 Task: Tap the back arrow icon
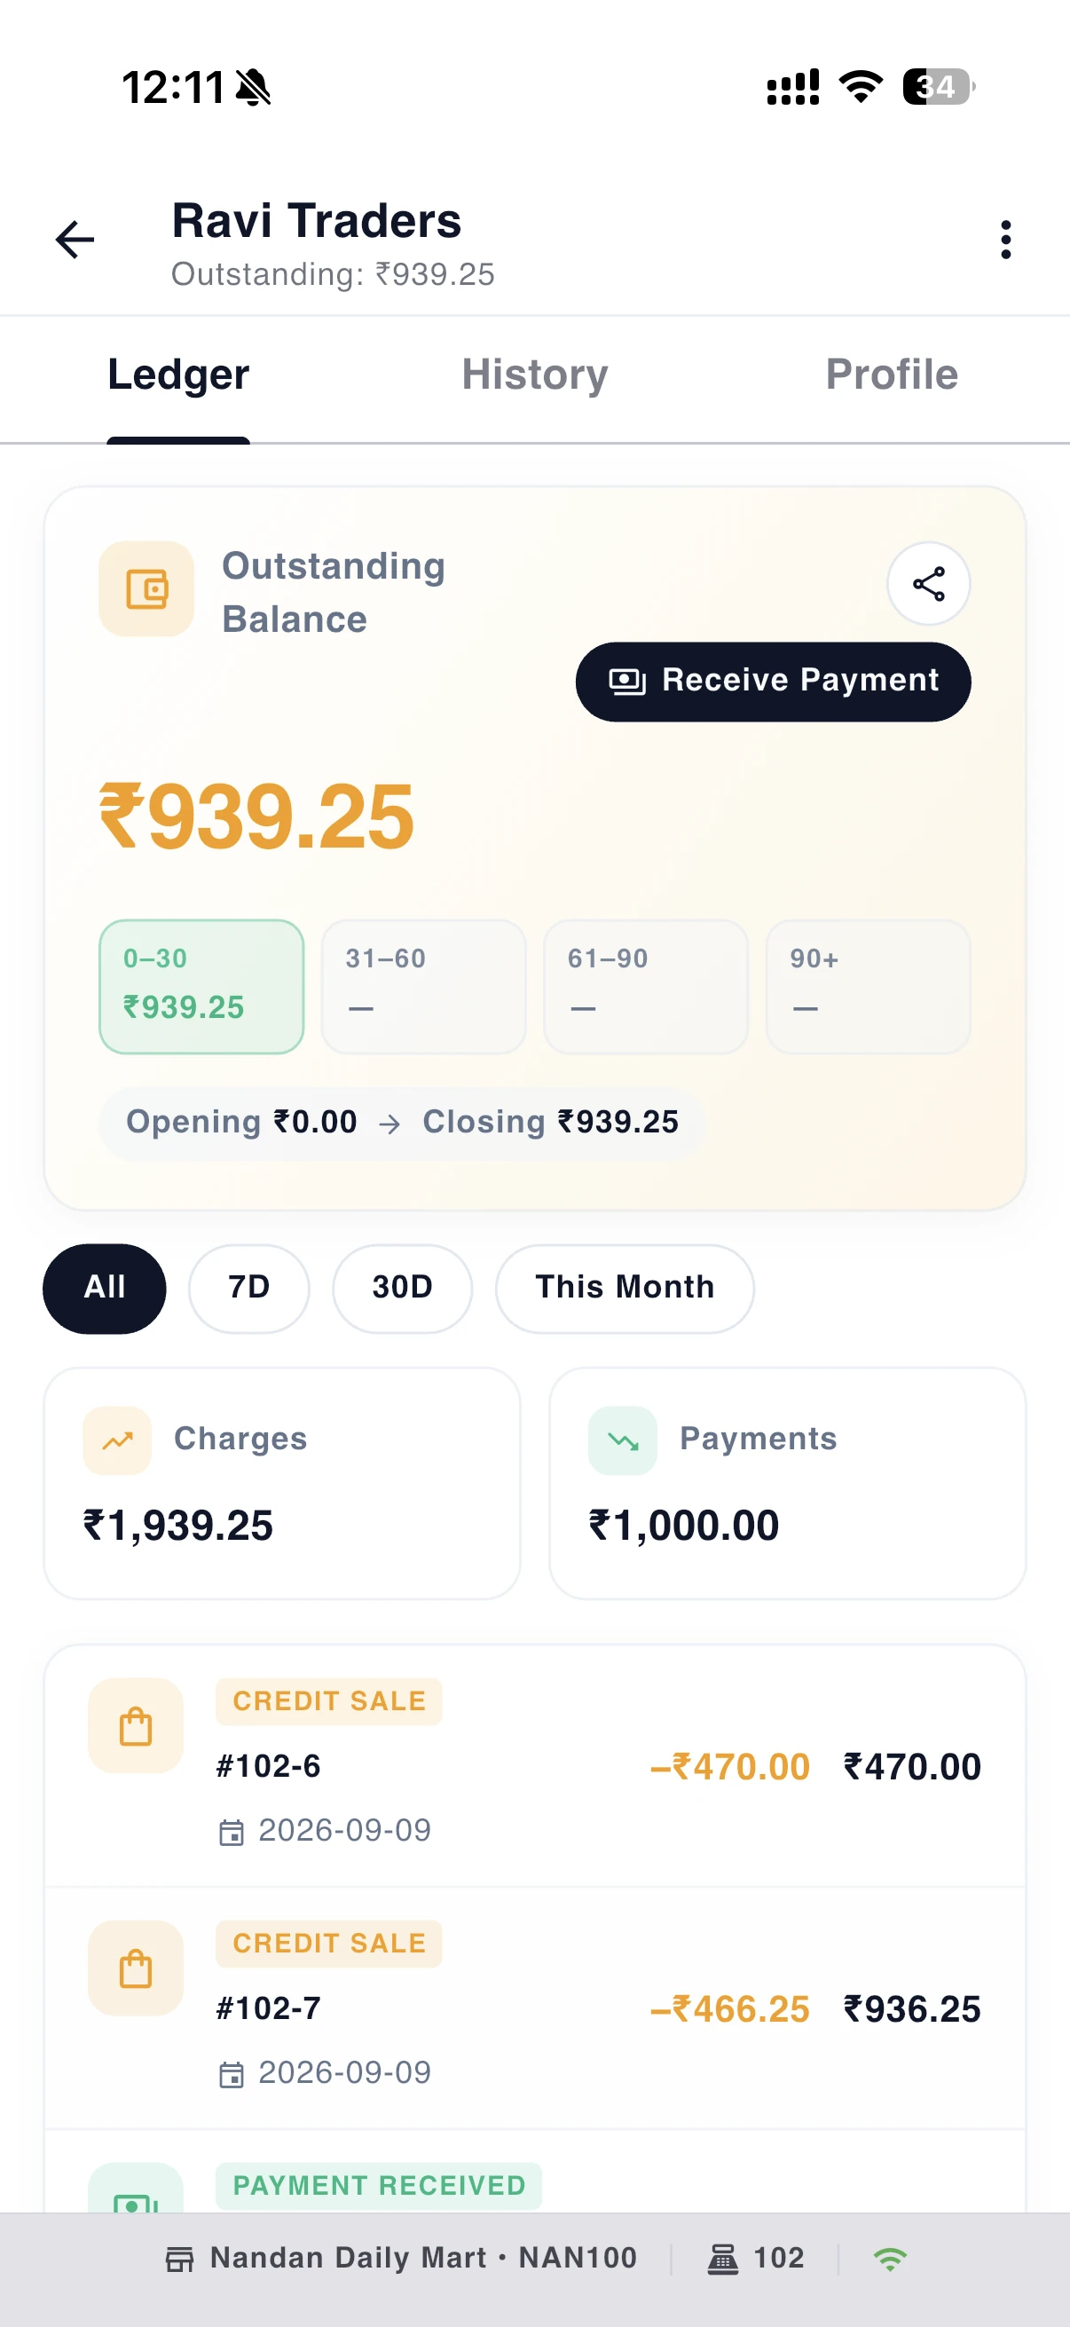point(75,241)
